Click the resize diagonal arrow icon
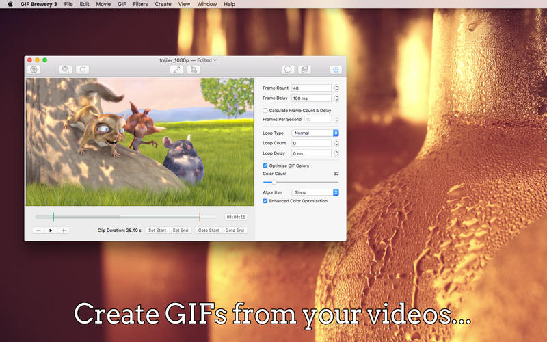This screenshot has width=547, height=342. [176, 70]
